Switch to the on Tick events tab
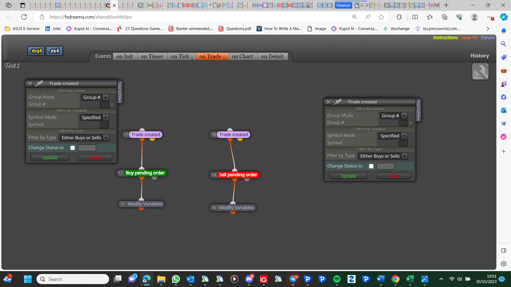 (x=182, y=56)
